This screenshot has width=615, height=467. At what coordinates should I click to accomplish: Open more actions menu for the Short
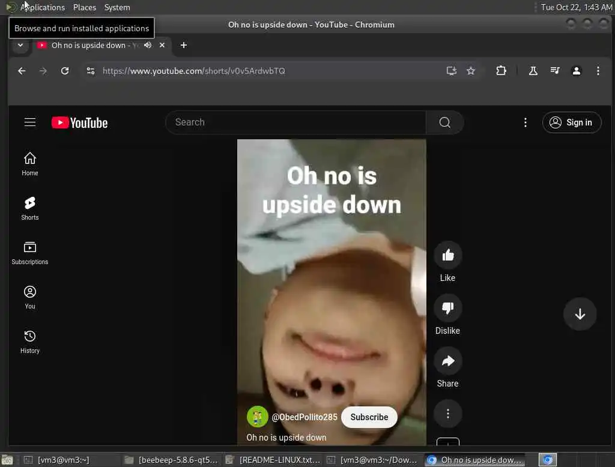click(x=447, y=414)
